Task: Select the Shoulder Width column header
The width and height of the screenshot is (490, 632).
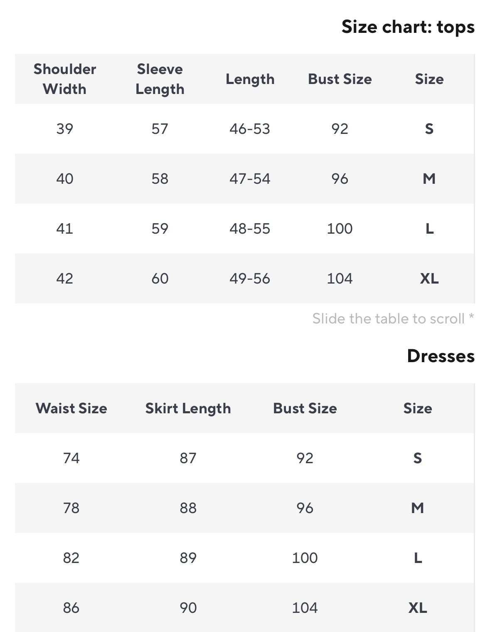Action: 65,79
